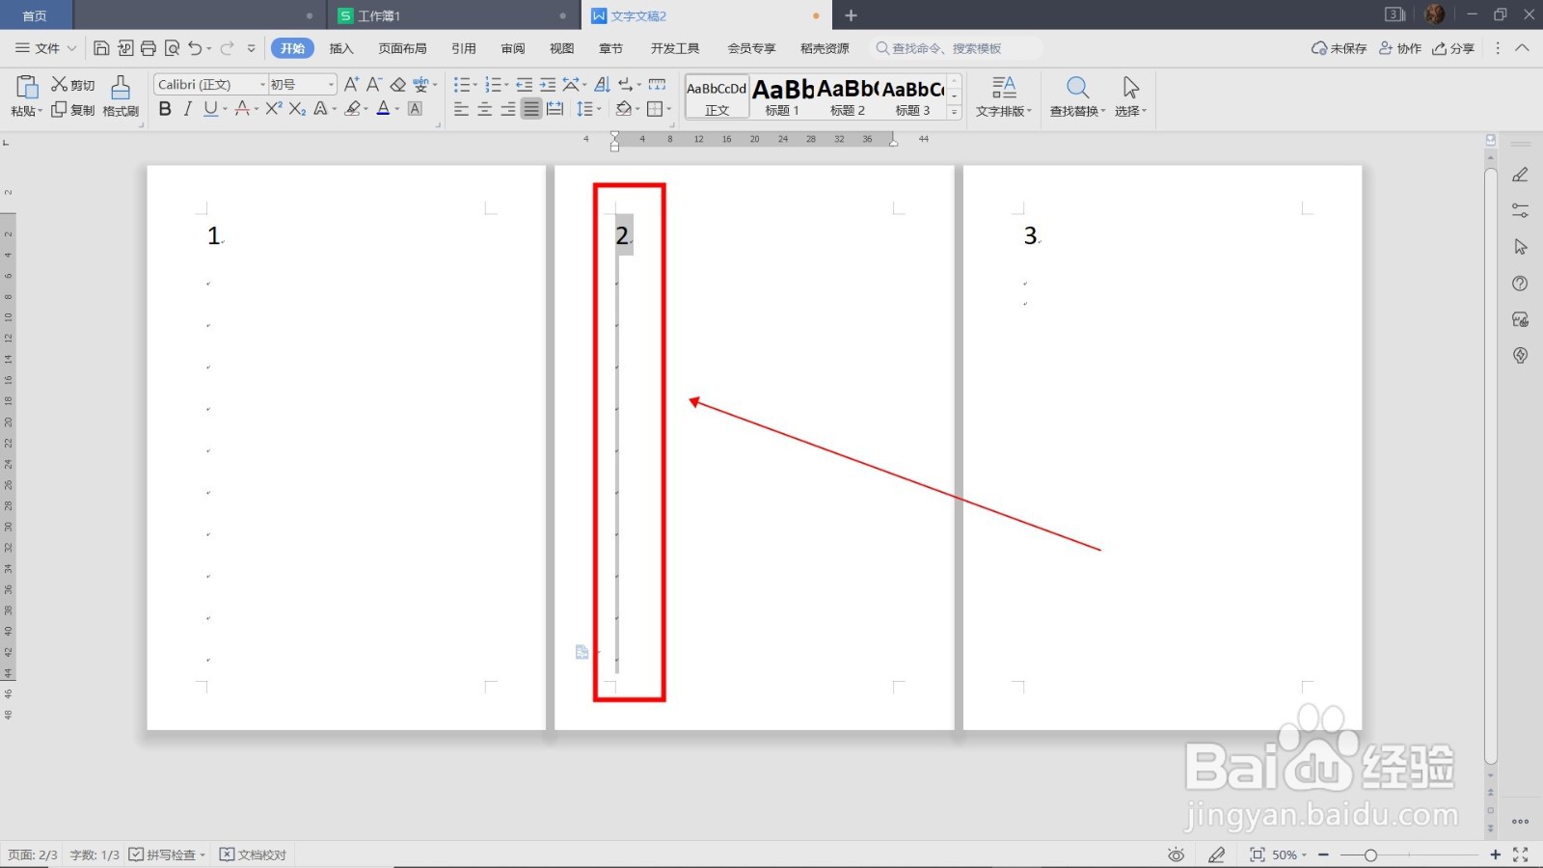Click the Save document icon
Screen dimensions: 1543x868
click(x=101, y=48)
